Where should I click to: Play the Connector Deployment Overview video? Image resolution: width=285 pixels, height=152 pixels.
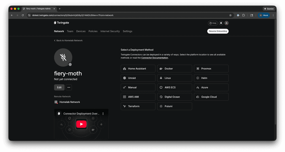point(81,124)
